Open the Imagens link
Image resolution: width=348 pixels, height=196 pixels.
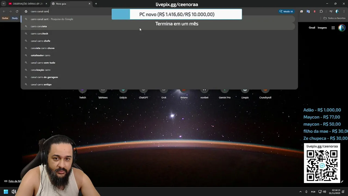coord(322,28)
